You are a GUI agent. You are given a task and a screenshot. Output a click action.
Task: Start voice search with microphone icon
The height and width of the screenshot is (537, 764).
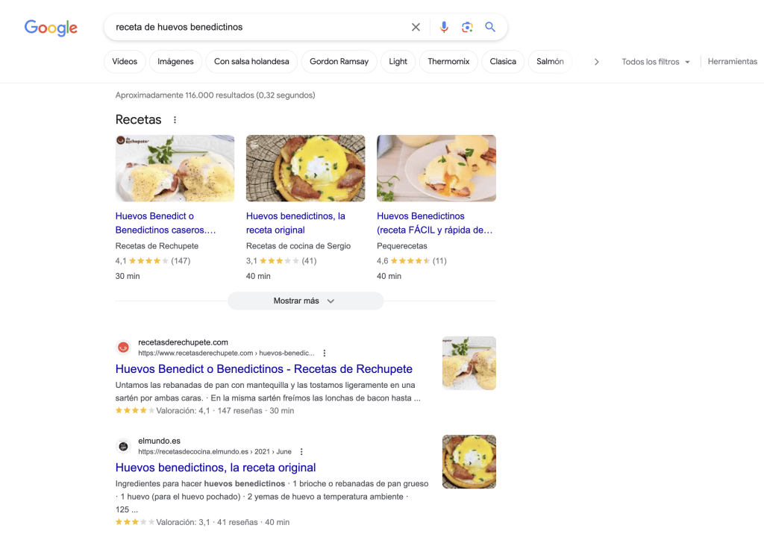(x=444, y=27)
